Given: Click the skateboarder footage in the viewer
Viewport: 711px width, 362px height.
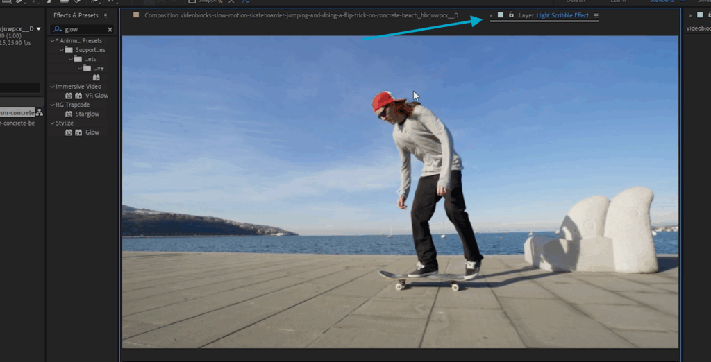Looking at the screenshot, I should click(x=400, y=192).
